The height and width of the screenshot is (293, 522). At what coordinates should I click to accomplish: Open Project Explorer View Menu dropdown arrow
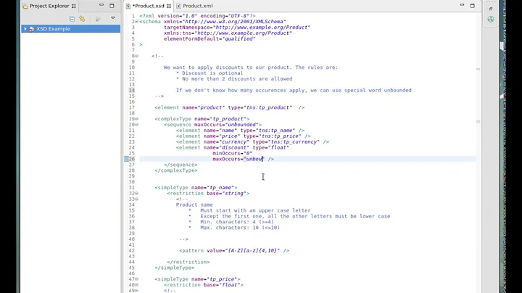113,18
